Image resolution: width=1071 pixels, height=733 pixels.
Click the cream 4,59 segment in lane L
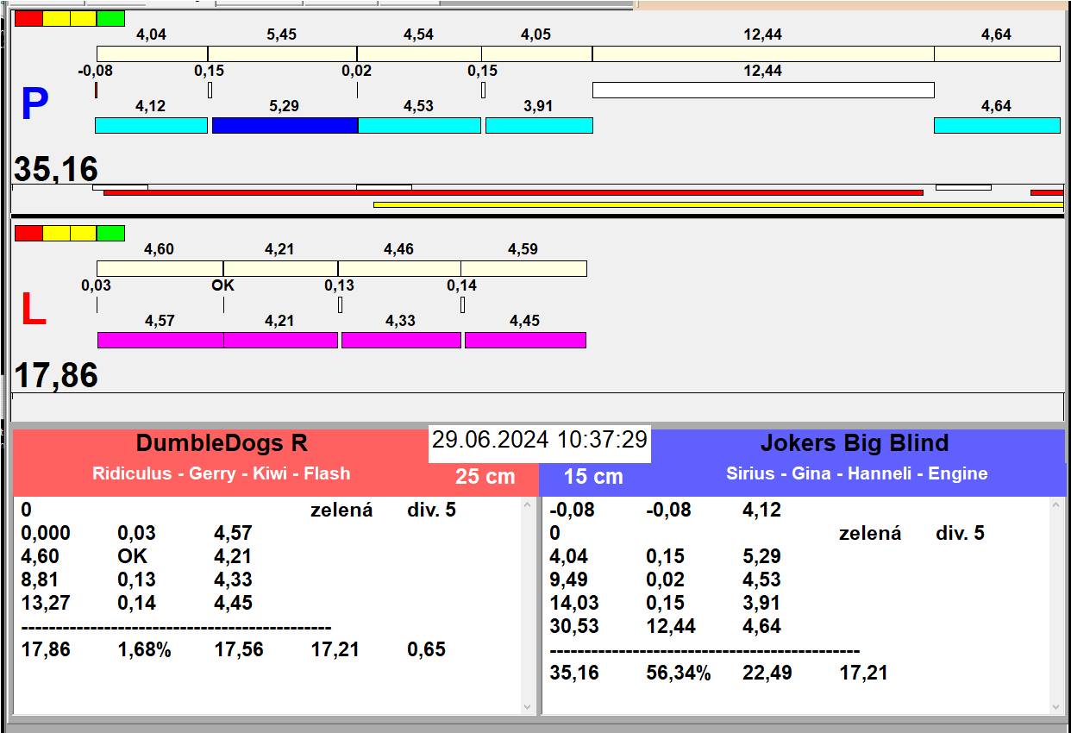click(523, 268)
